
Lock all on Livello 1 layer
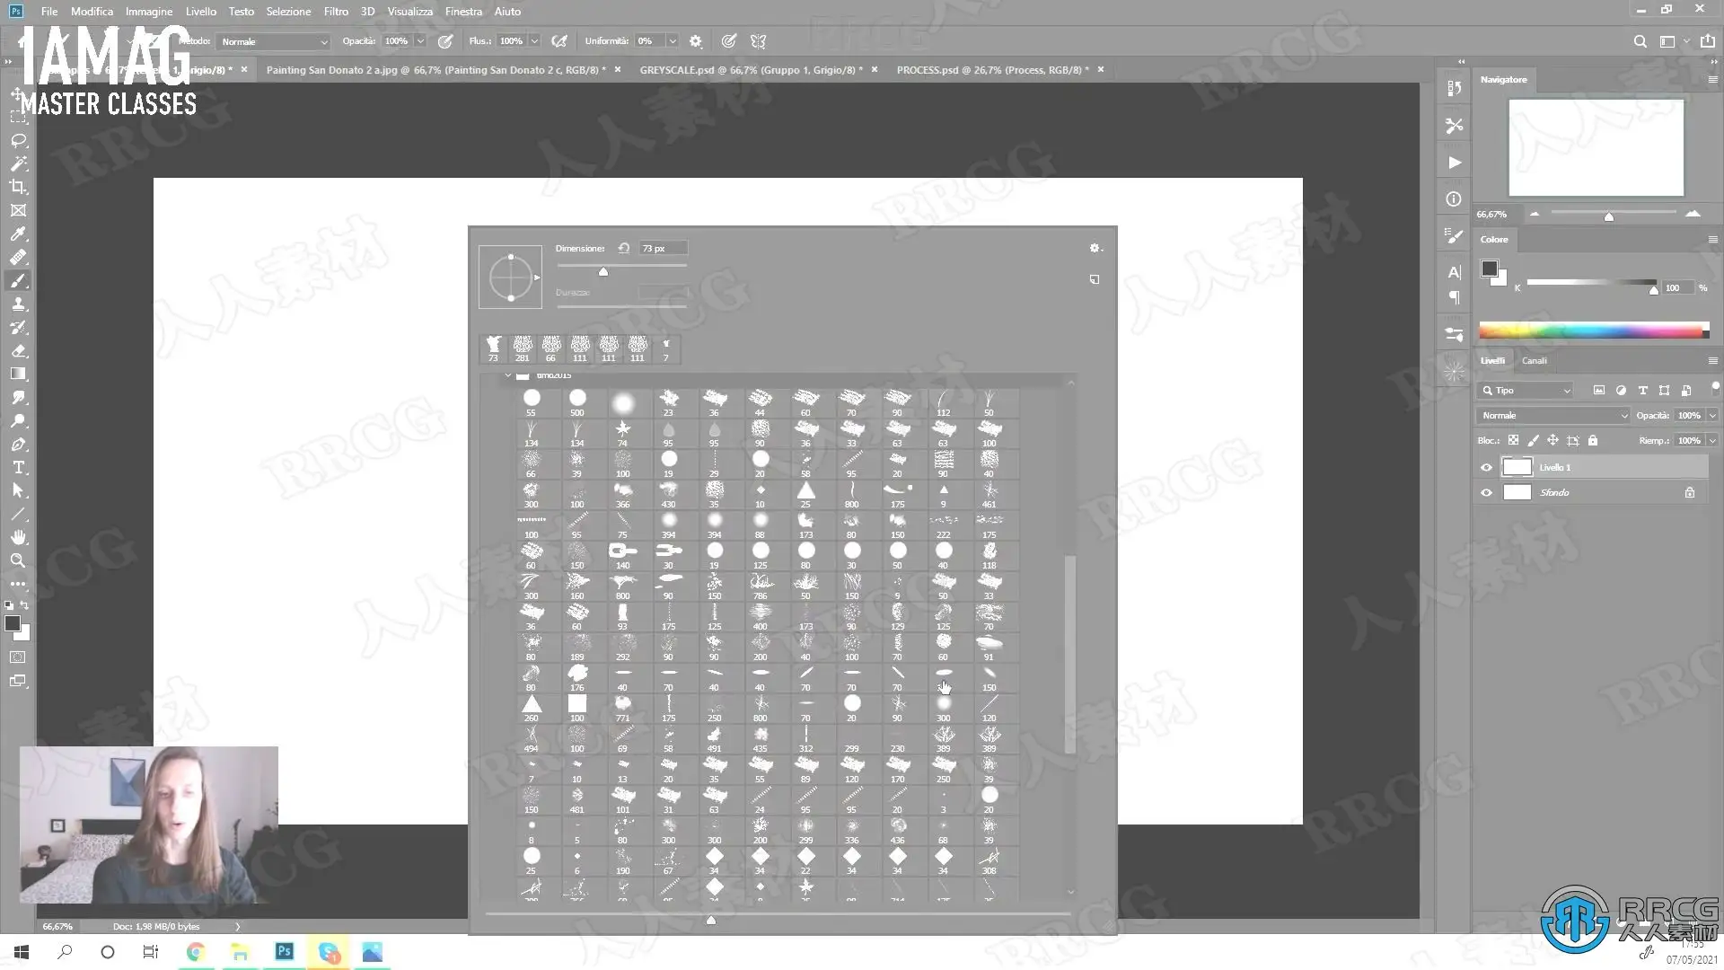[1593, 441]
